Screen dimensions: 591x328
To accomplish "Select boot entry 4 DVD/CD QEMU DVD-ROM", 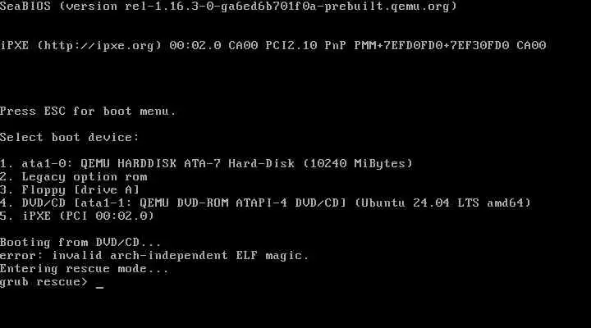I will [266, 203].
